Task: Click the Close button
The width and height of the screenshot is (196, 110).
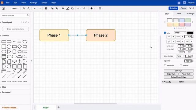Action: (183, 8)
